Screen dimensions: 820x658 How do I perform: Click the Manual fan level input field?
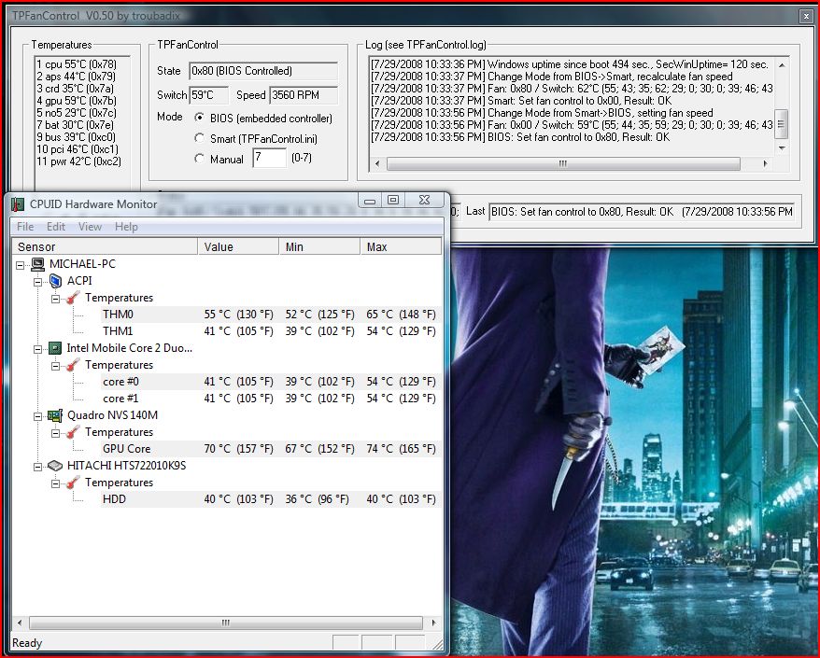click(x=270, y=158)
